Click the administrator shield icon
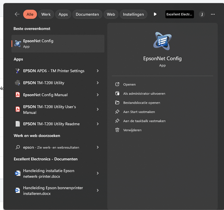224x210 pixels. pos(117,93)
